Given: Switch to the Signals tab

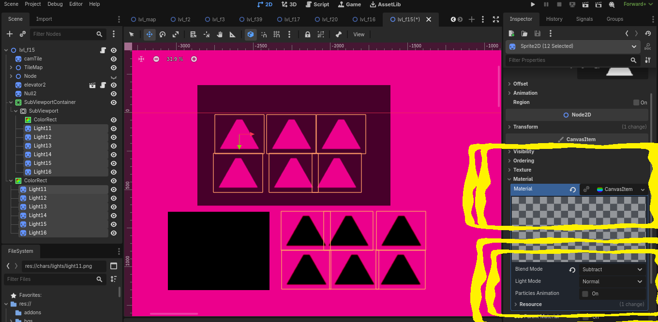Looking at the screenshot, I should click(584, 19).
